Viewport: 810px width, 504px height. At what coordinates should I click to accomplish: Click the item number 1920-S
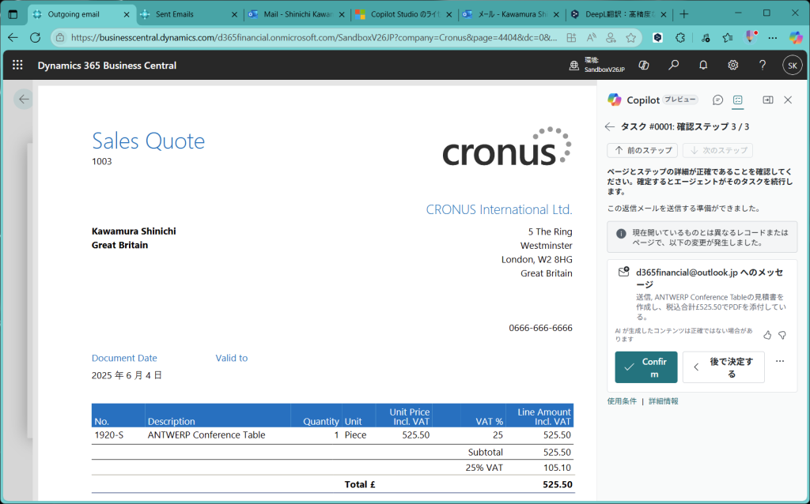click(x=109, y=434)
